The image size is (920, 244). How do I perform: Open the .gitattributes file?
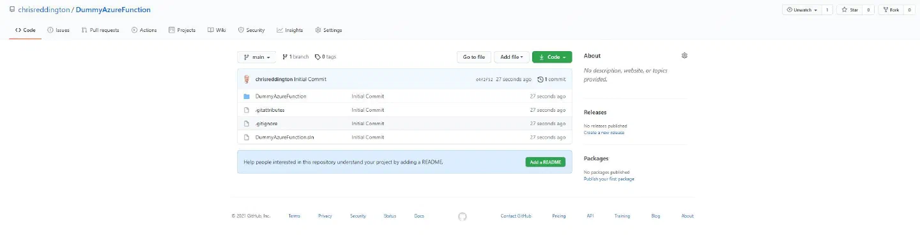(270, 110)
